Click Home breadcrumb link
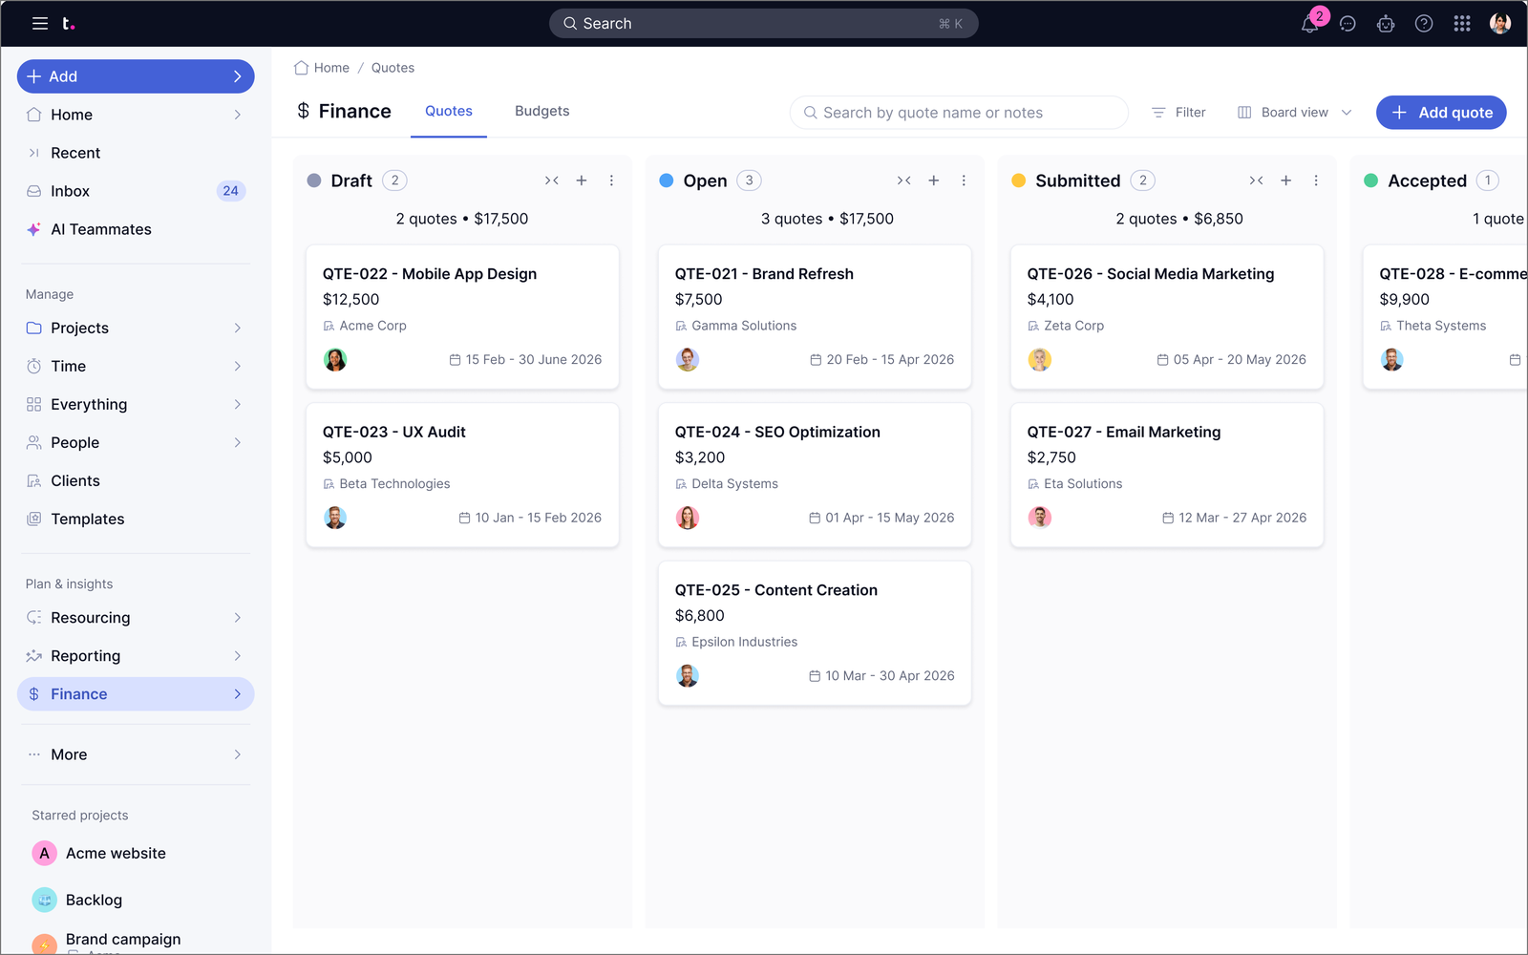Screen dimensions: 1528x955 [x=331, y=68]
